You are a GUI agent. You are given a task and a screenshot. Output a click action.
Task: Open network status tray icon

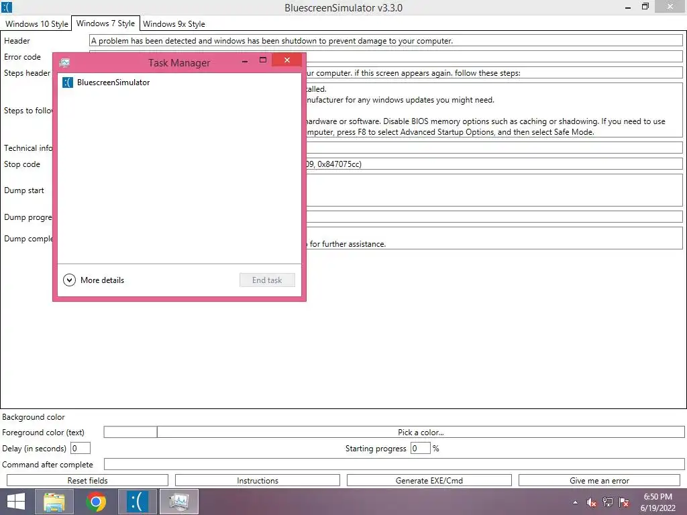click(608, 502)
